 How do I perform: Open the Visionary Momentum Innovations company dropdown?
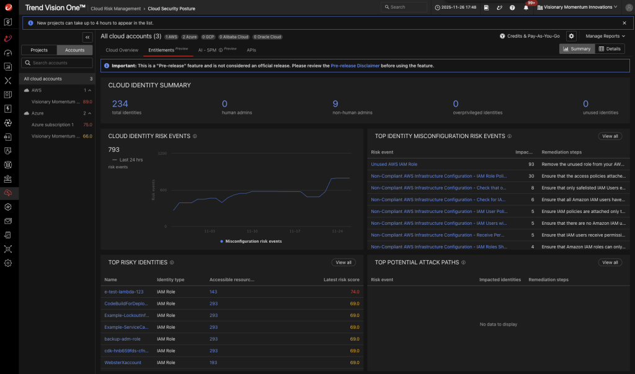point(577,7)
